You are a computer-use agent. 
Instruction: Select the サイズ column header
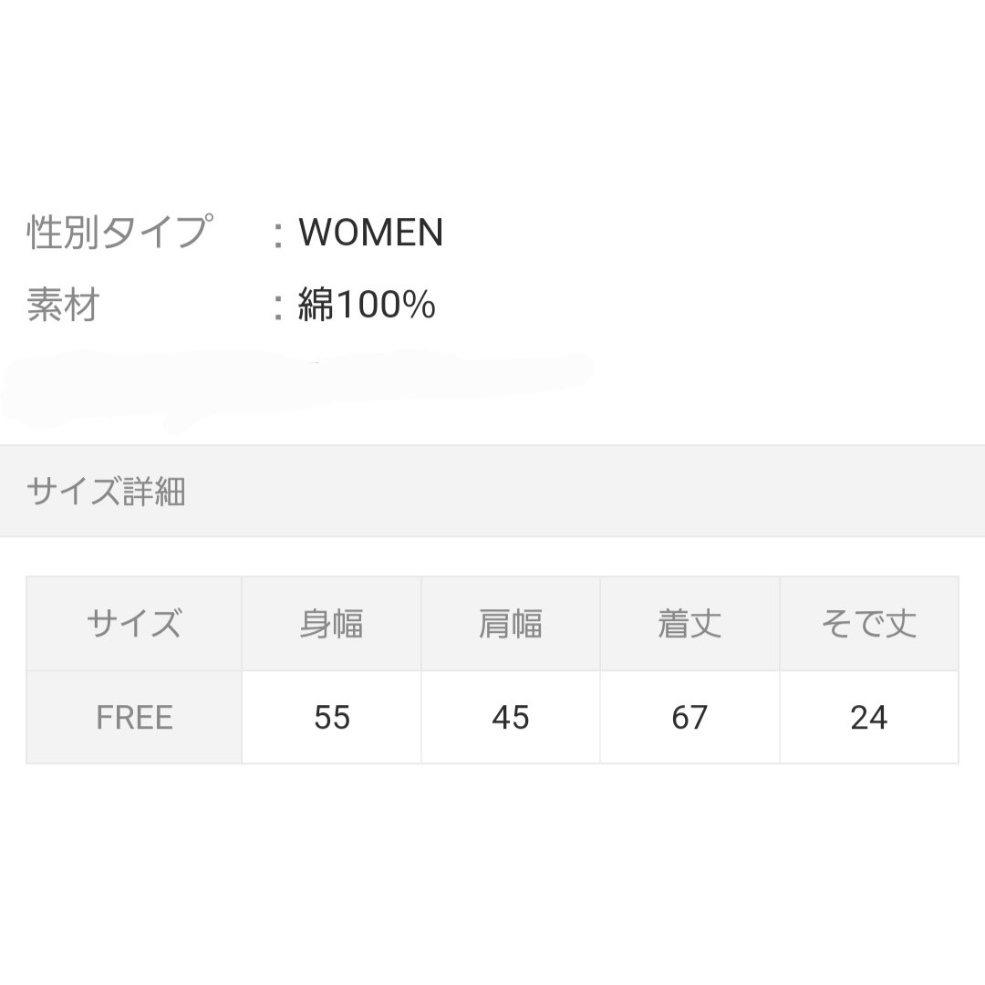134,623
